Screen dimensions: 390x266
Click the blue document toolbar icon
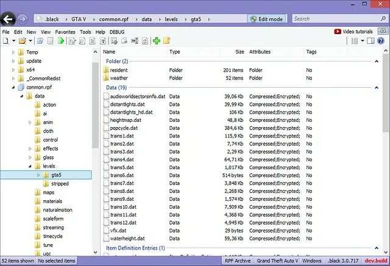click(40, 41)
